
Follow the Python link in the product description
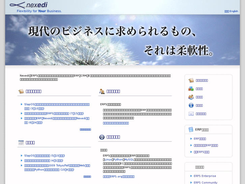pos(118,160)
